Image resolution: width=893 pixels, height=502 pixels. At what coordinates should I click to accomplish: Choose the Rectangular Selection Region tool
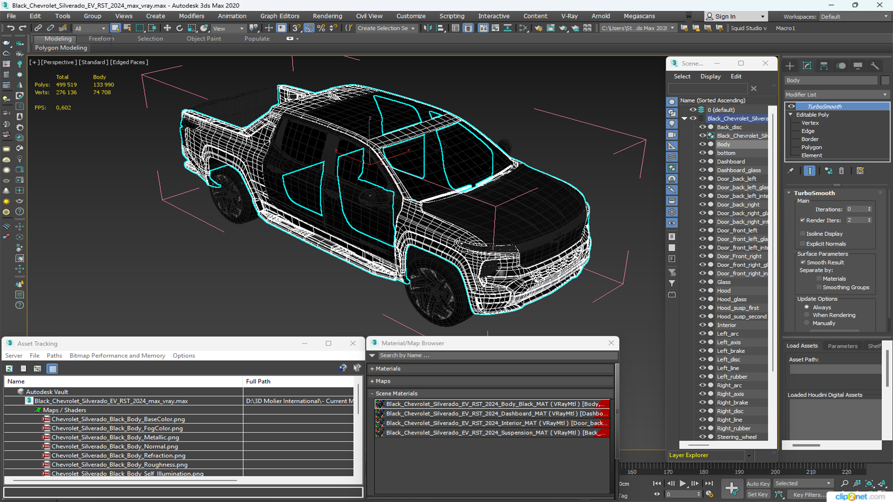(x=140, y=28)
